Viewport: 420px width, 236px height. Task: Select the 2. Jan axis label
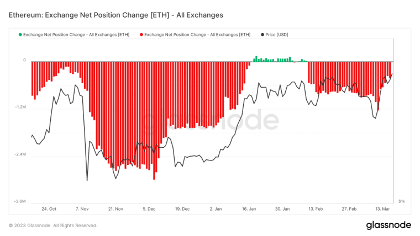point(216,209)
